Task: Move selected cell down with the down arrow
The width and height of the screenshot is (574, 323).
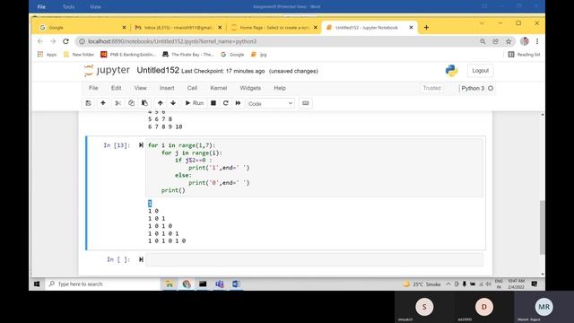Action: tap(173, 103)
